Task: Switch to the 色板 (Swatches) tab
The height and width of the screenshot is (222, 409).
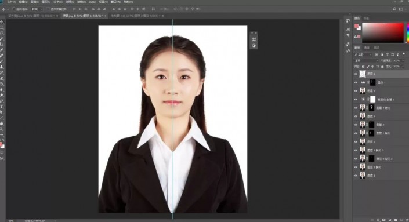Action: pyautogui.click(x=367, y=19)
